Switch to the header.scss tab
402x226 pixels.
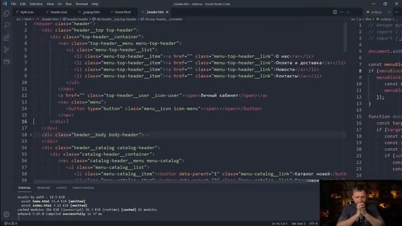pyautogui.click(x=58, y=12)
